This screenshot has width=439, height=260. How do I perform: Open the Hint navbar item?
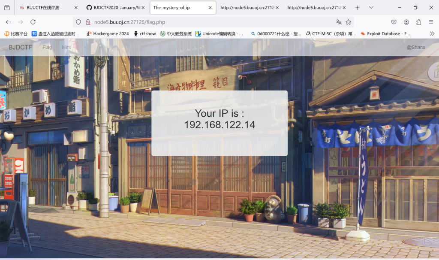[x=66, y=47]
